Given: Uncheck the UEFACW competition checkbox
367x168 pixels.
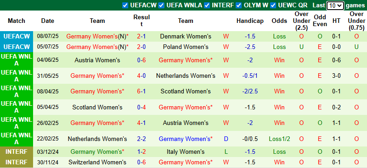Looking at the screenshot, I should point(125,5).
